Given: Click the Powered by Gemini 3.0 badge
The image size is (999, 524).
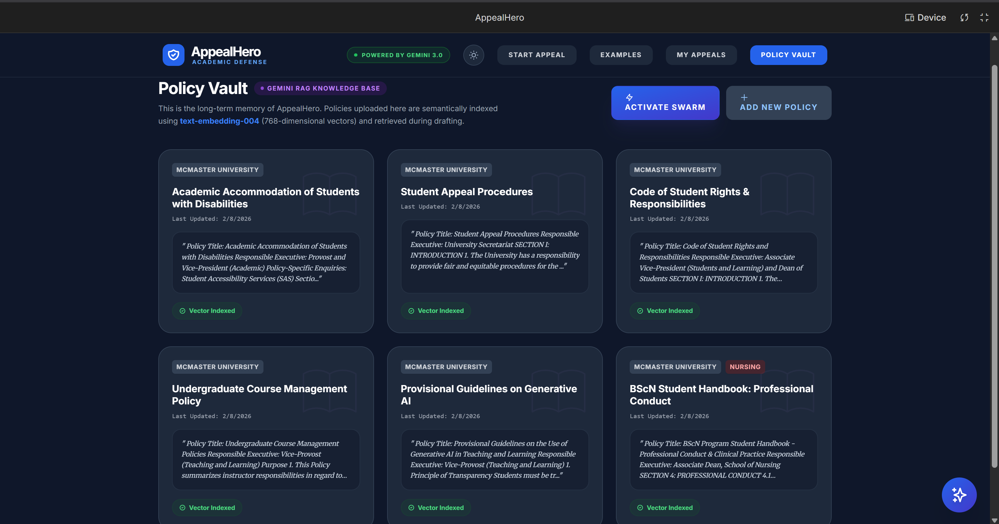Looking at the screenshot, I should click(398, 55).
